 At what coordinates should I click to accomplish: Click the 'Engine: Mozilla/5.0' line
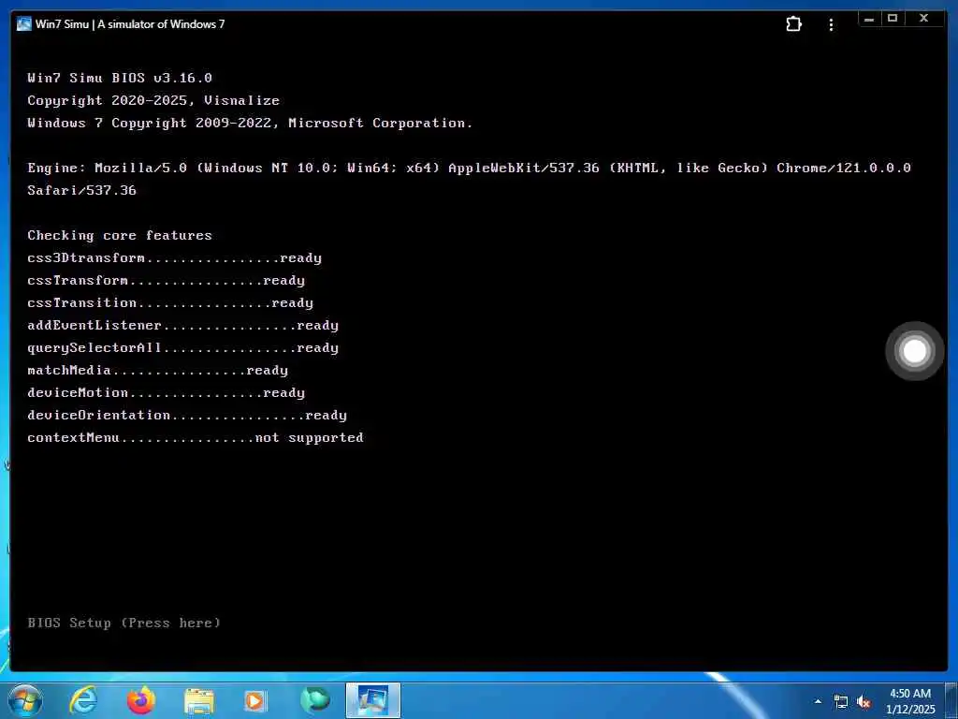click(470, 168)
